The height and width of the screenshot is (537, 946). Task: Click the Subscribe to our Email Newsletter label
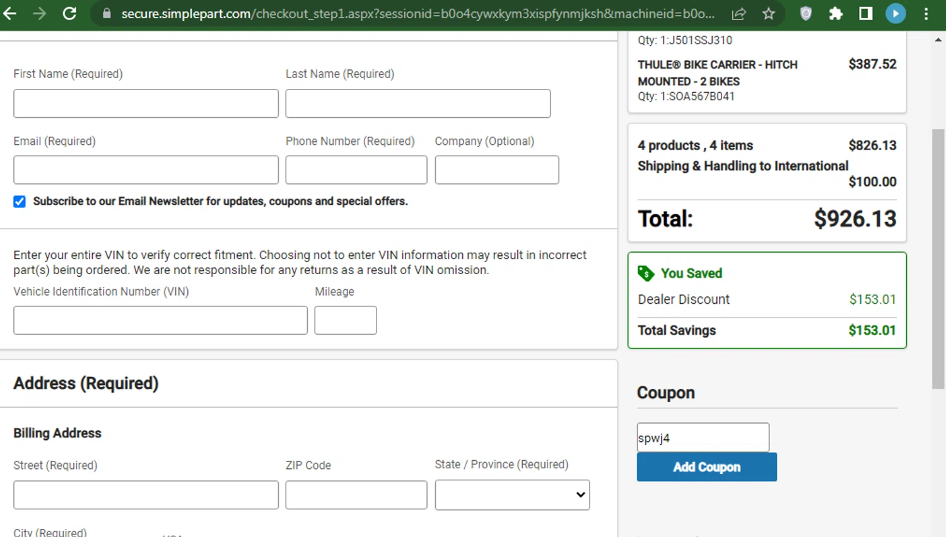220,201
